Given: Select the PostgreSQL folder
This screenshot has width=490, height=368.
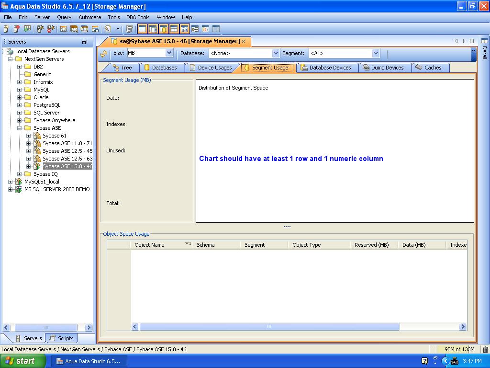Looking at the screenshot, I should [x=47, y=105].
